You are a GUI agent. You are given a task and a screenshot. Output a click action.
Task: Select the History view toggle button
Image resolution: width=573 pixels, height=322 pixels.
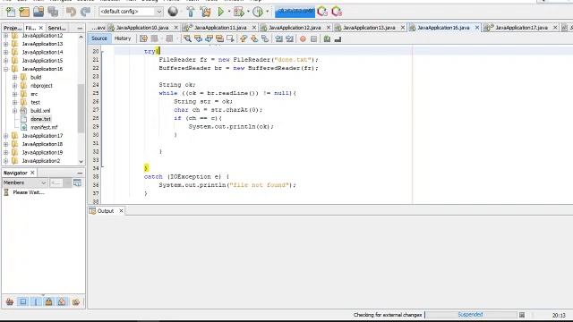[x=123, y=38]
